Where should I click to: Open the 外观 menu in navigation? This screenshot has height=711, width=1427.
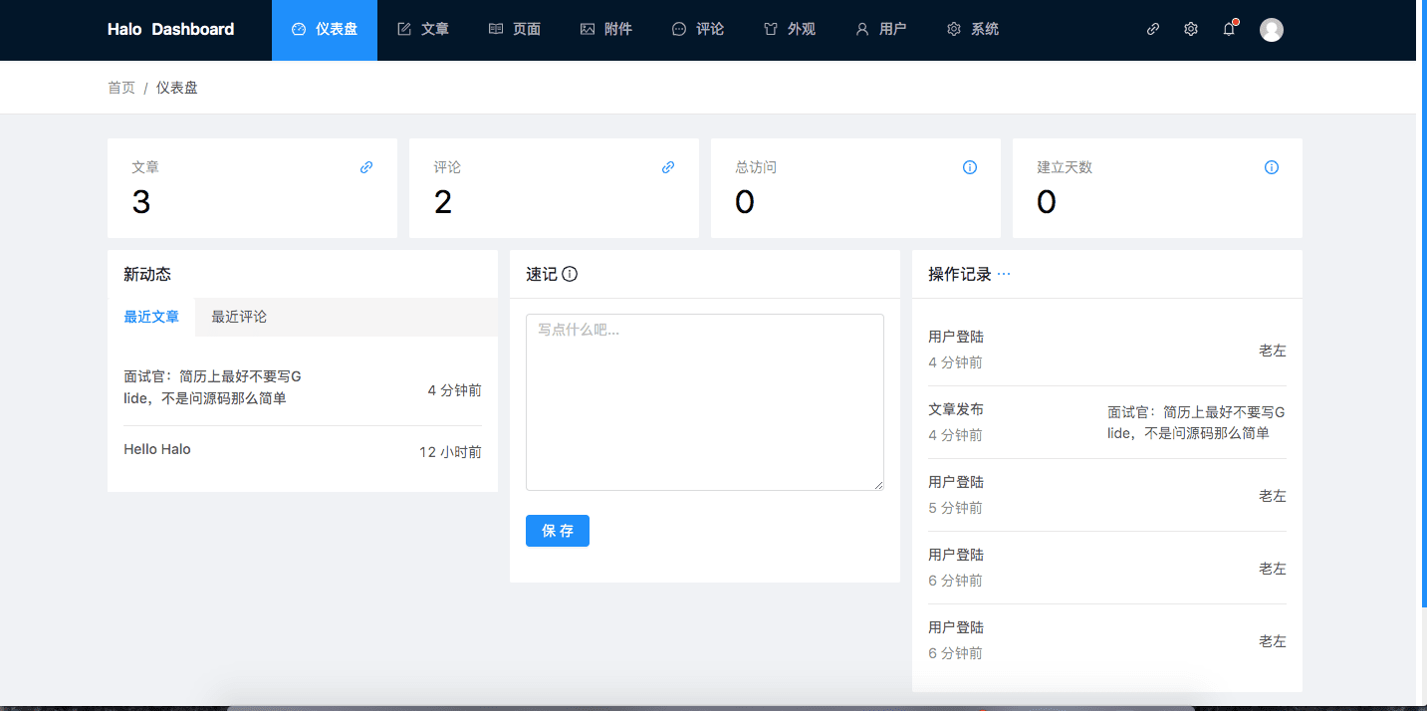(790, 30)
